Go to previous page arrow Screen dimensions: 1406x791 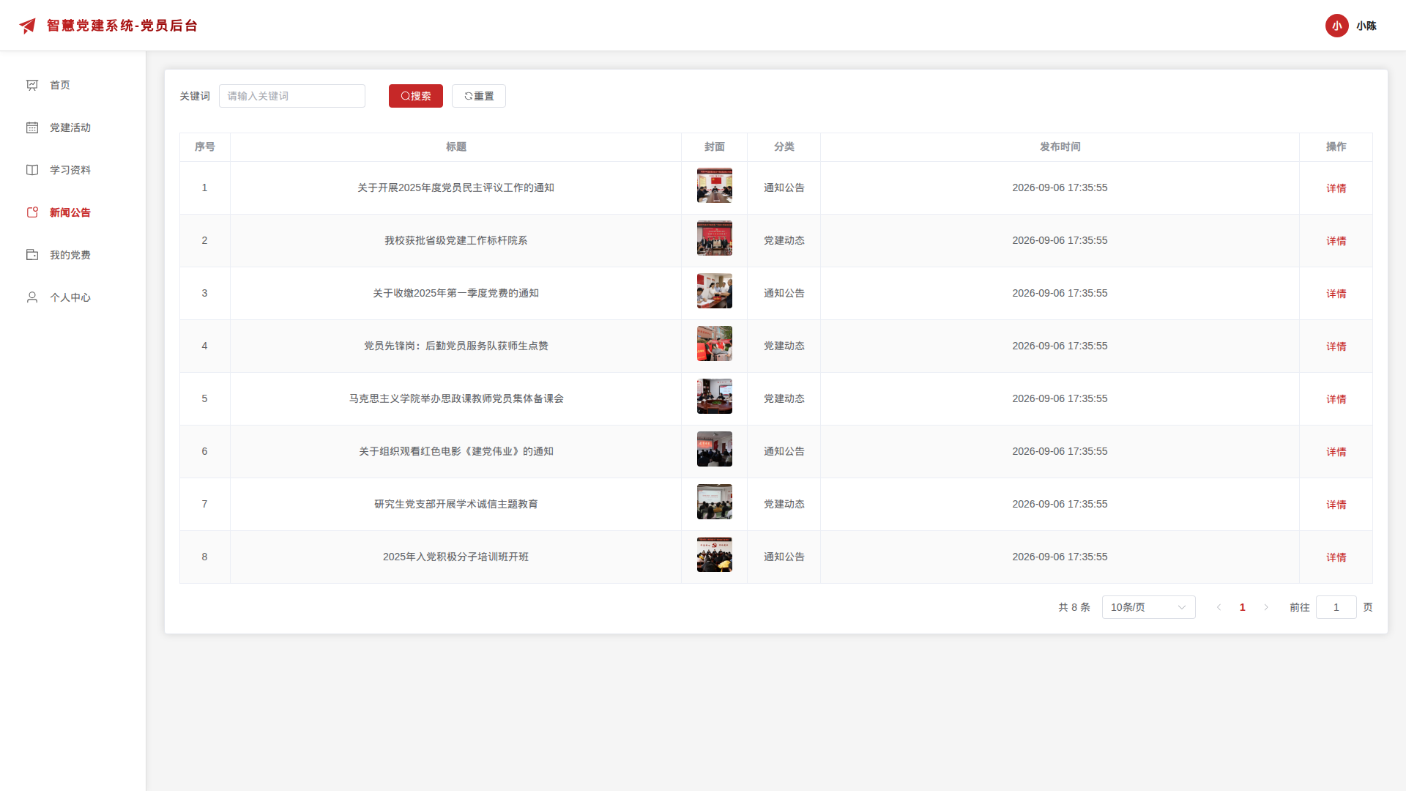[1219, 607]
